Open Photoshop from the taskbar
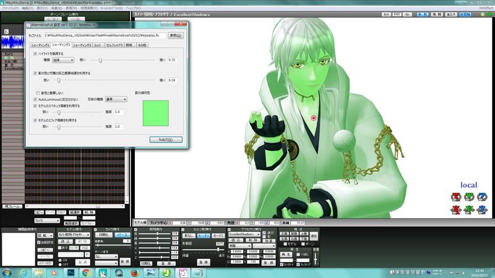Image resolution: width=495 pixels, height=278 pixels. (x=71, y=273)
